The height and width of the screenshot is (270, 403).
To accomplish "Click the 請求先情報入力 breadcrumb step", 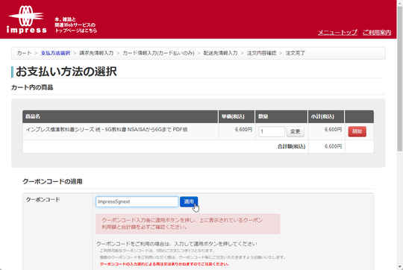I will pyautogui.click(x=96, y=53).
